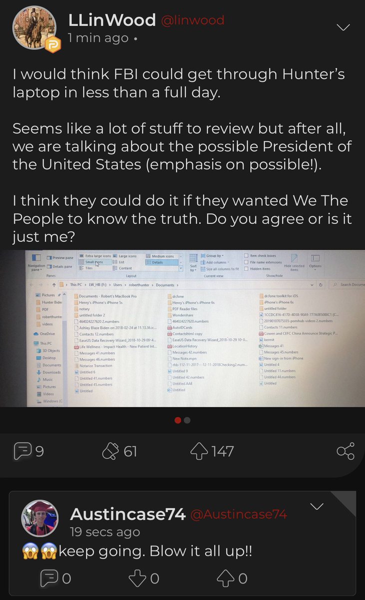This screenshot has height=600, width=365.
Task: Expand options chevron on Austincase74's comment
Action: (318, 507)
